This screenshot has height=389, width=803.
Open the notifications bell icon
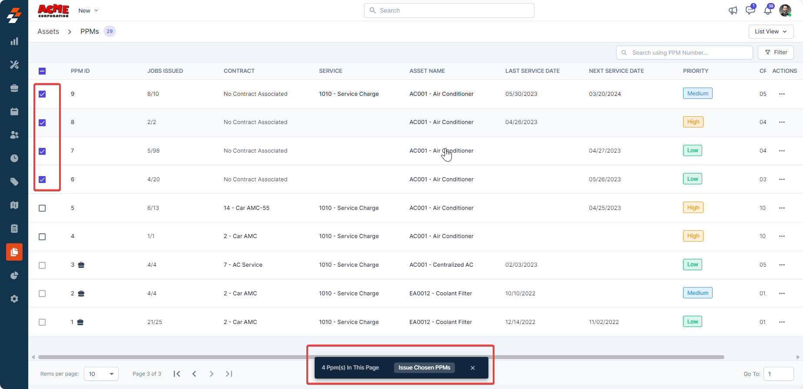pos(768,10)
